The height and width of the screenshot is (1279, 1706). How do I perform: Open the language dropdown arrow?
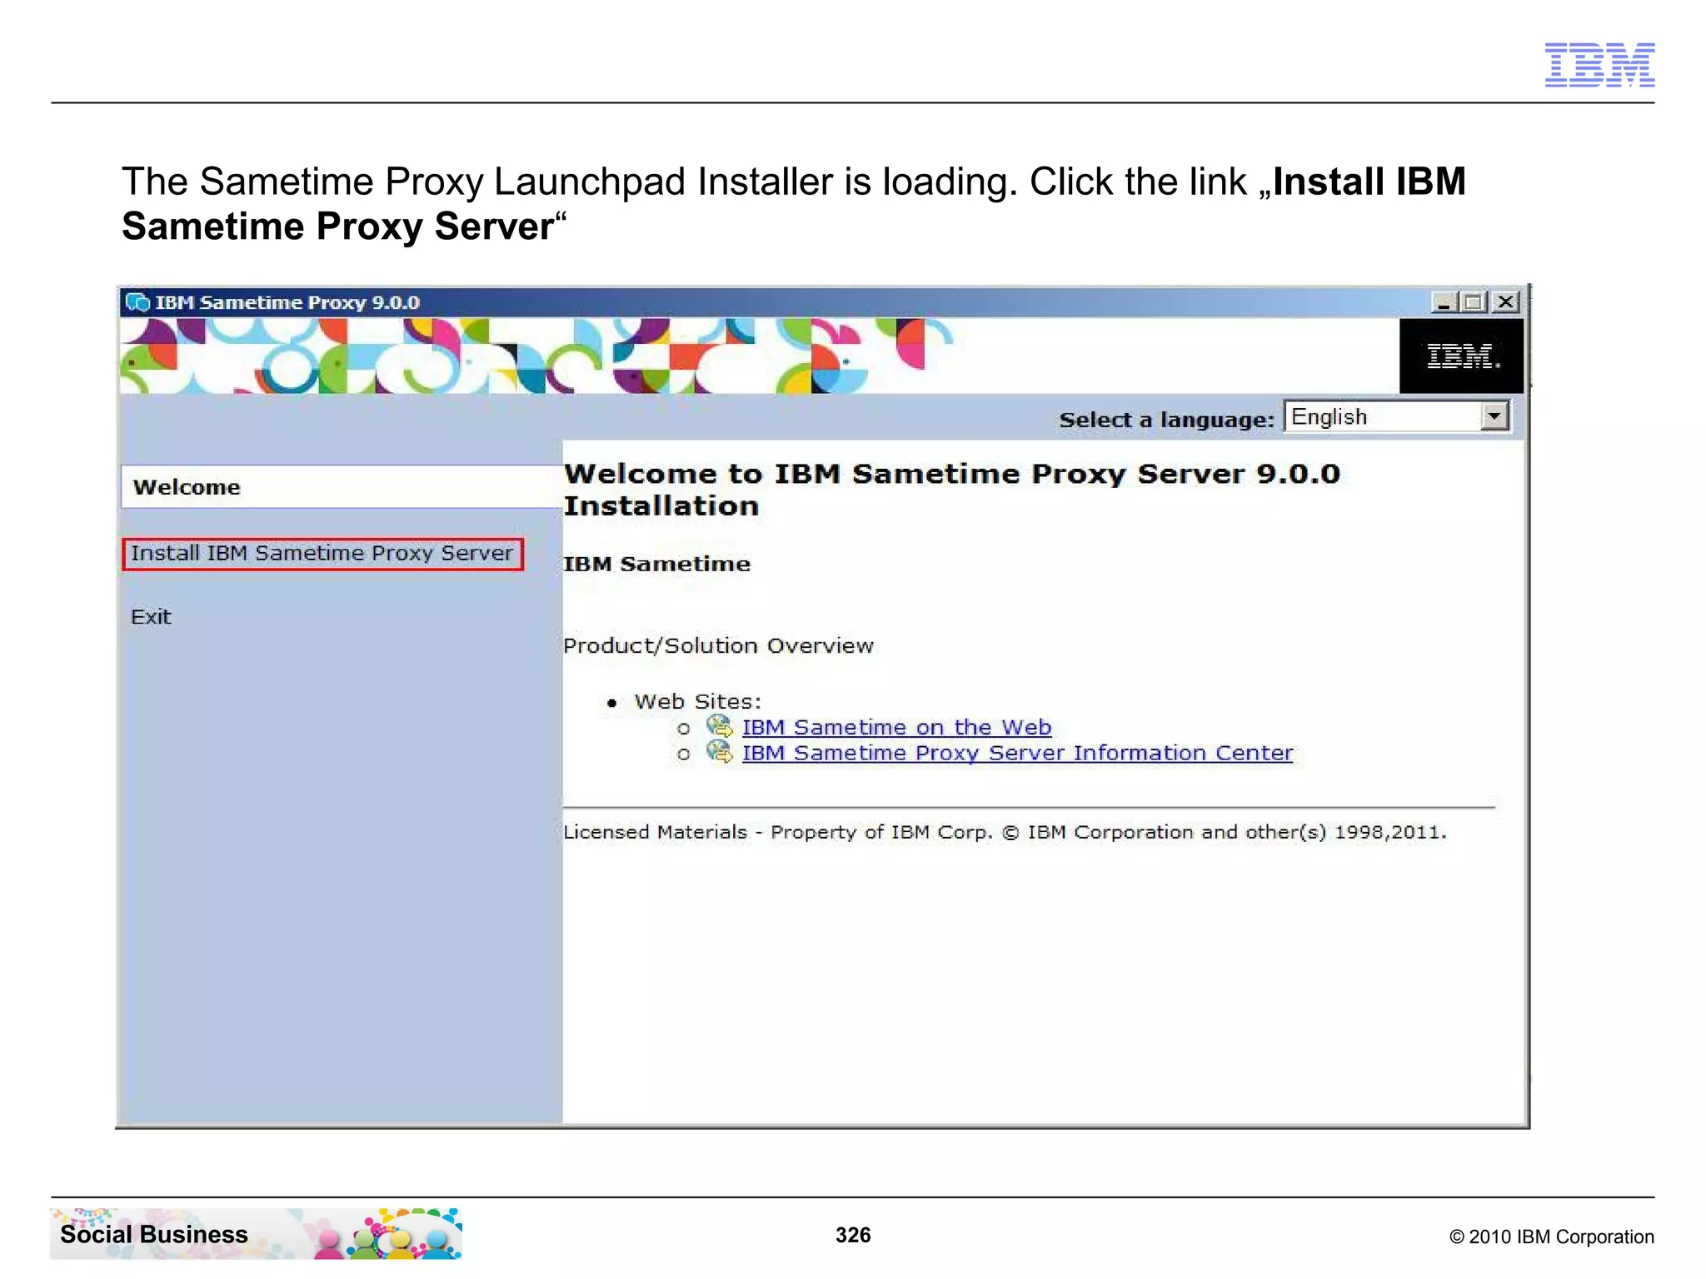click(1495, 416)
